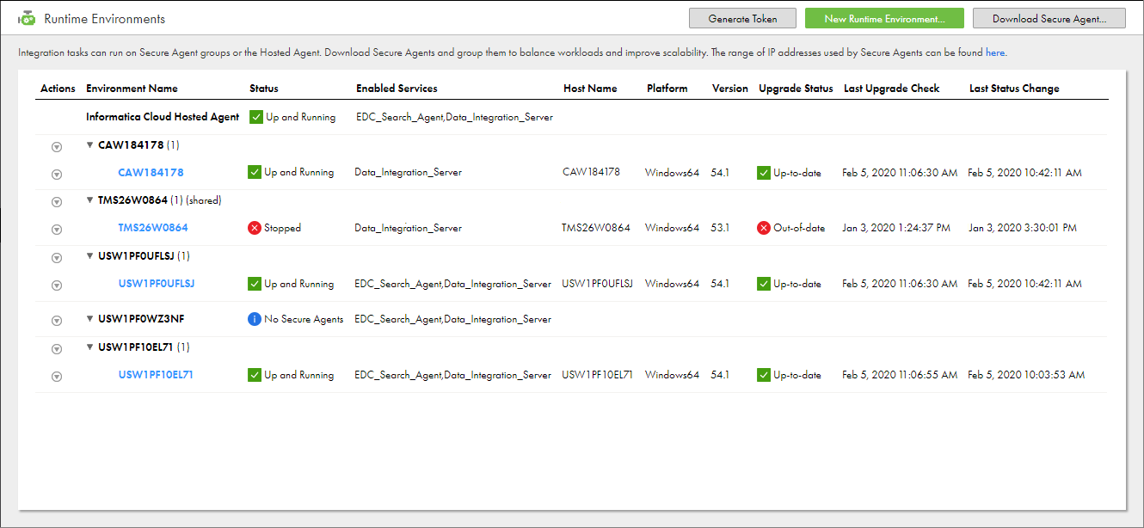Click the Runtime Environments page icon
1144x528 pixels.
tap(28, 18)
